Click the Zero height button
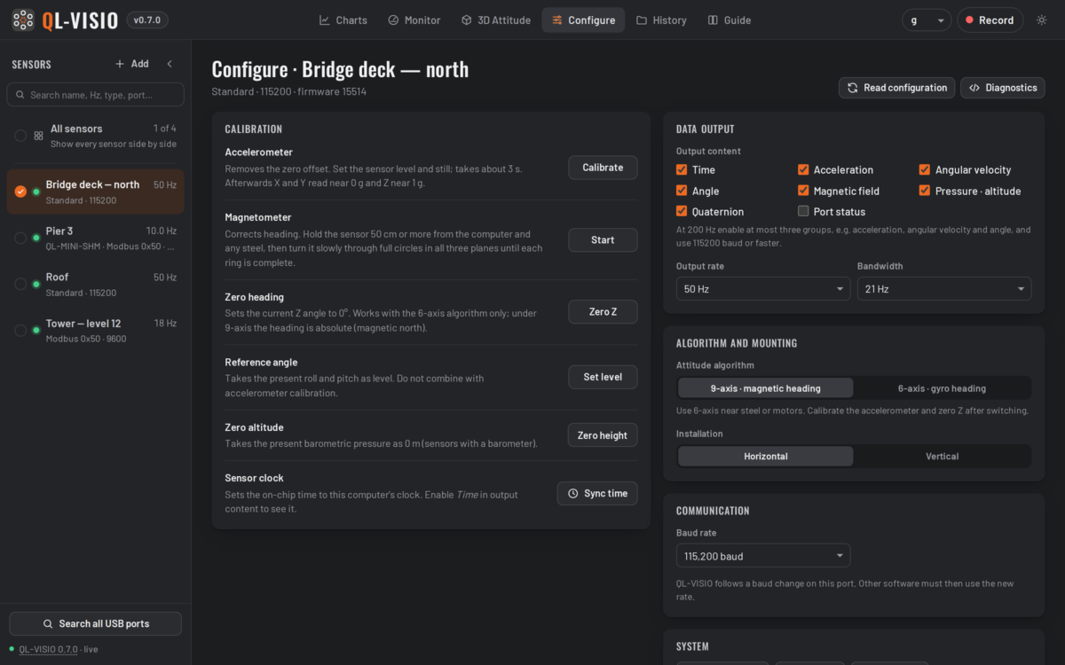1065x665 pixels. pyautogui.click(x=603, y=435)
